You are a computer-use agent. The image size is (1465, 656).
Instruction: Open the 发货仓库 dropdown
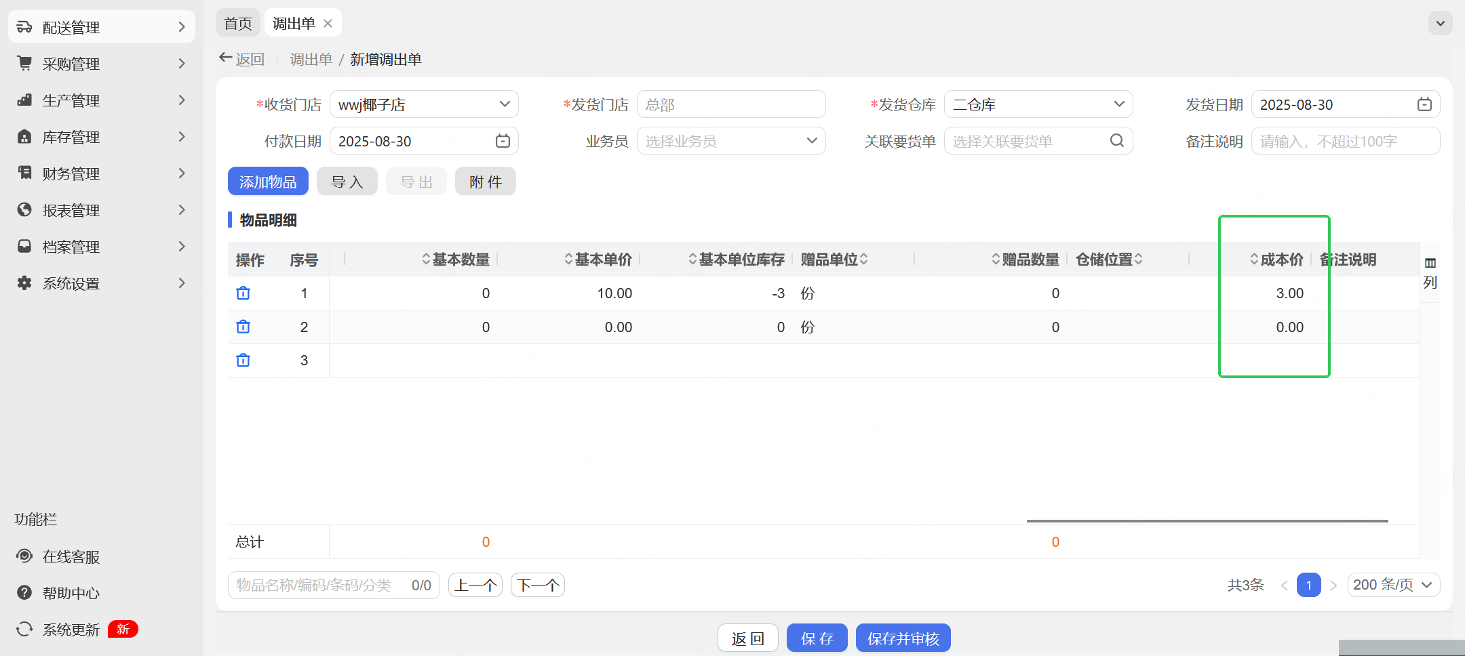click(x=1038, y=104)
